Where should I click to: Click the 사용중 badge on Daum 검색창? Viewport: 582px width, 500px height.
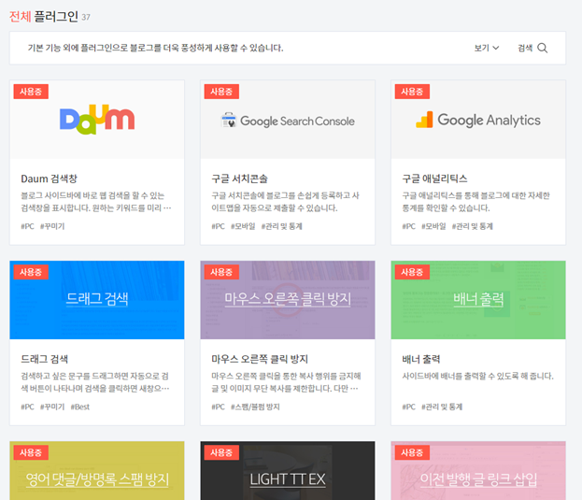pyautogui.click(x=31, y=92)
